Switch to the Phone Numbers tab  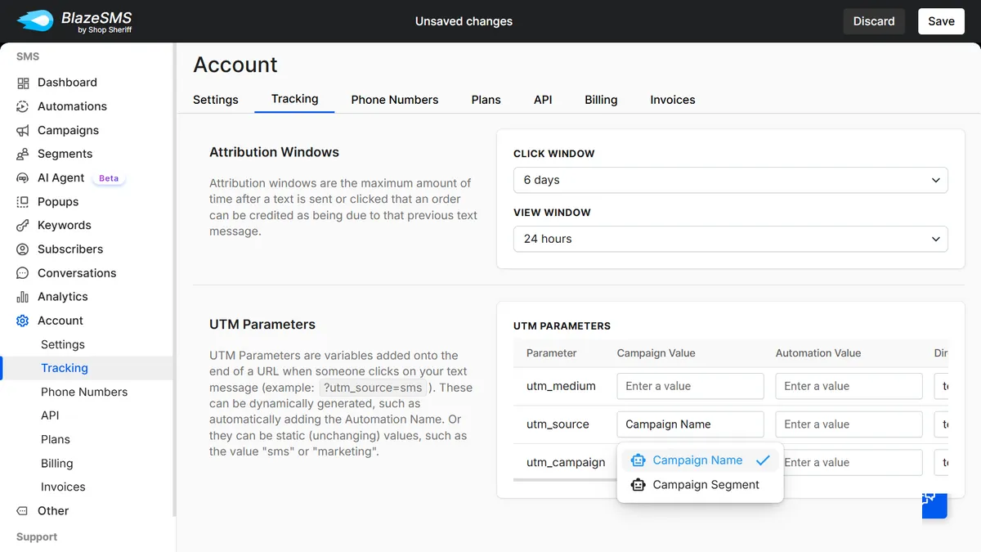click(395, 99)
